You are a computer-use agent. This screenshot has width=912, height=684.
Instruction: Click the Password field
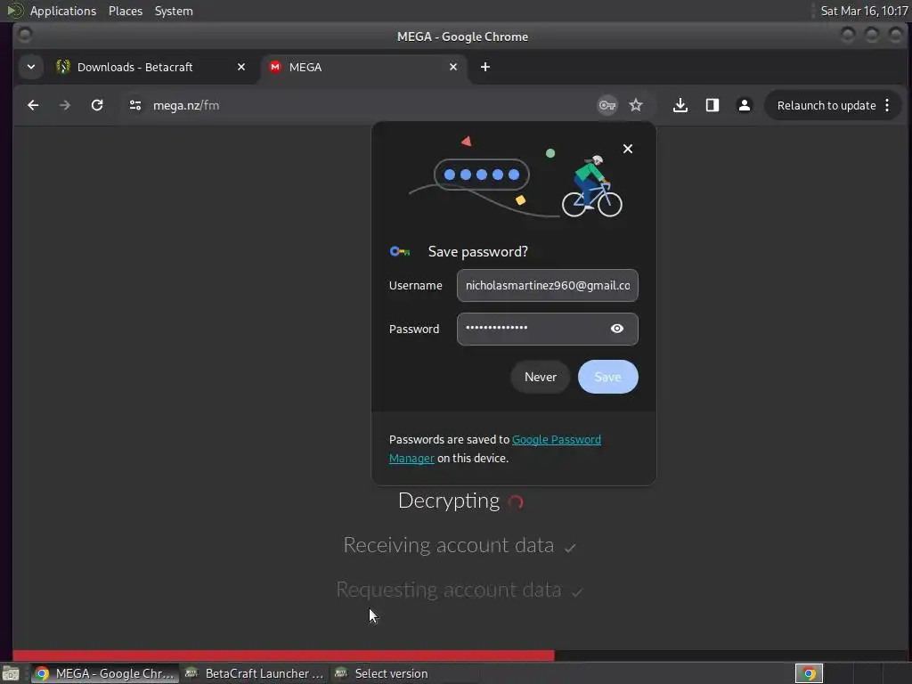[x=548, y=330]
